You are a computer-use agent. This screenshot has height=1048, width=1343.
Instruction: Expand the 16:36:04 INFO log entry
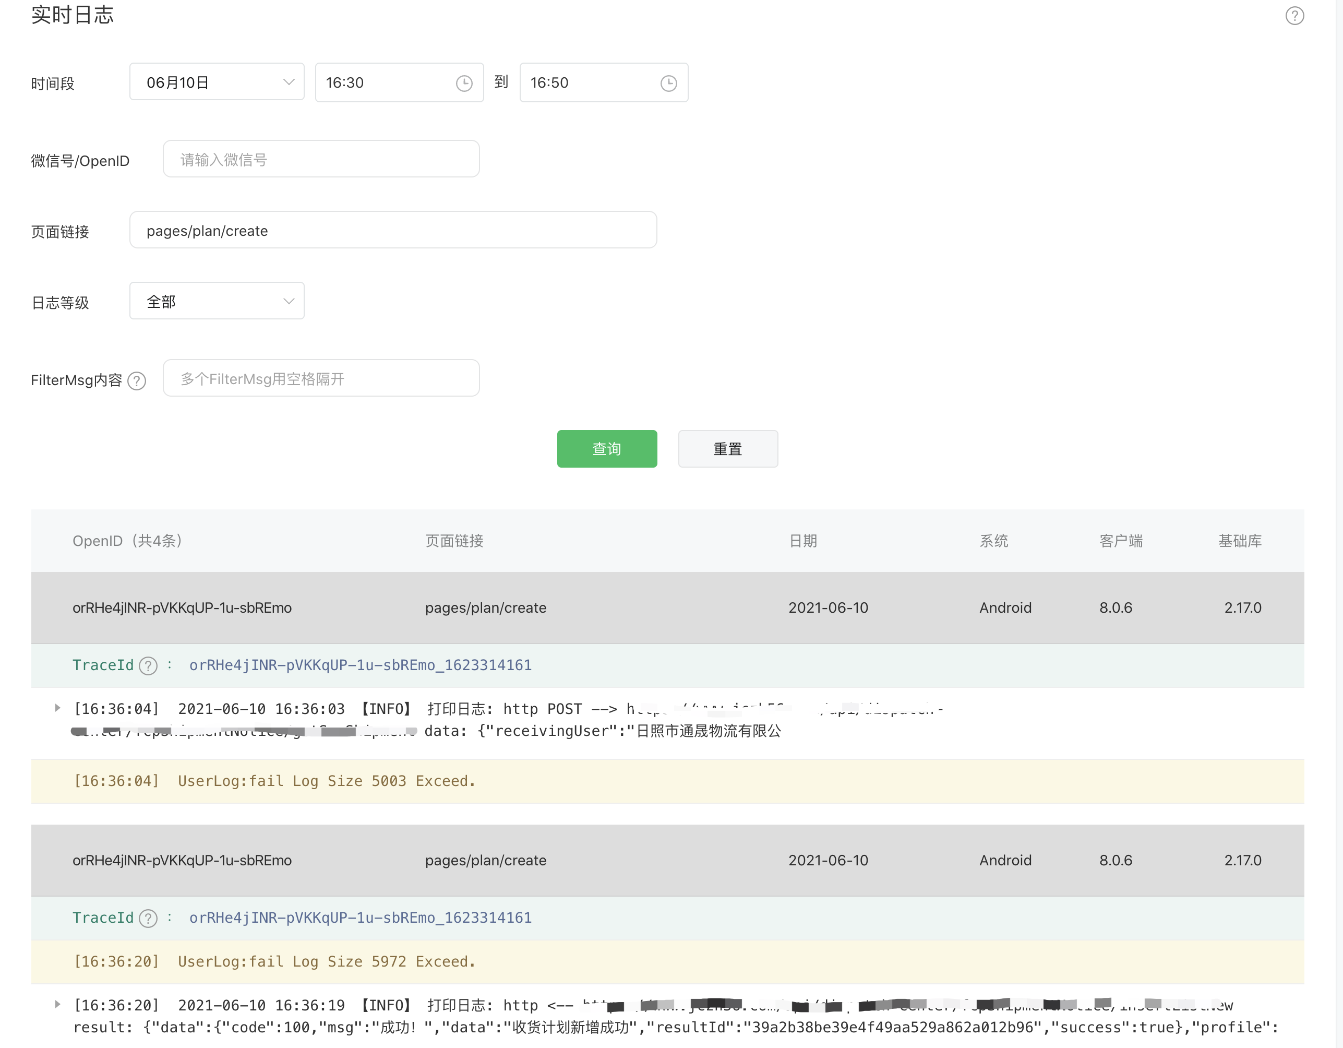click(x=58, y=708)
